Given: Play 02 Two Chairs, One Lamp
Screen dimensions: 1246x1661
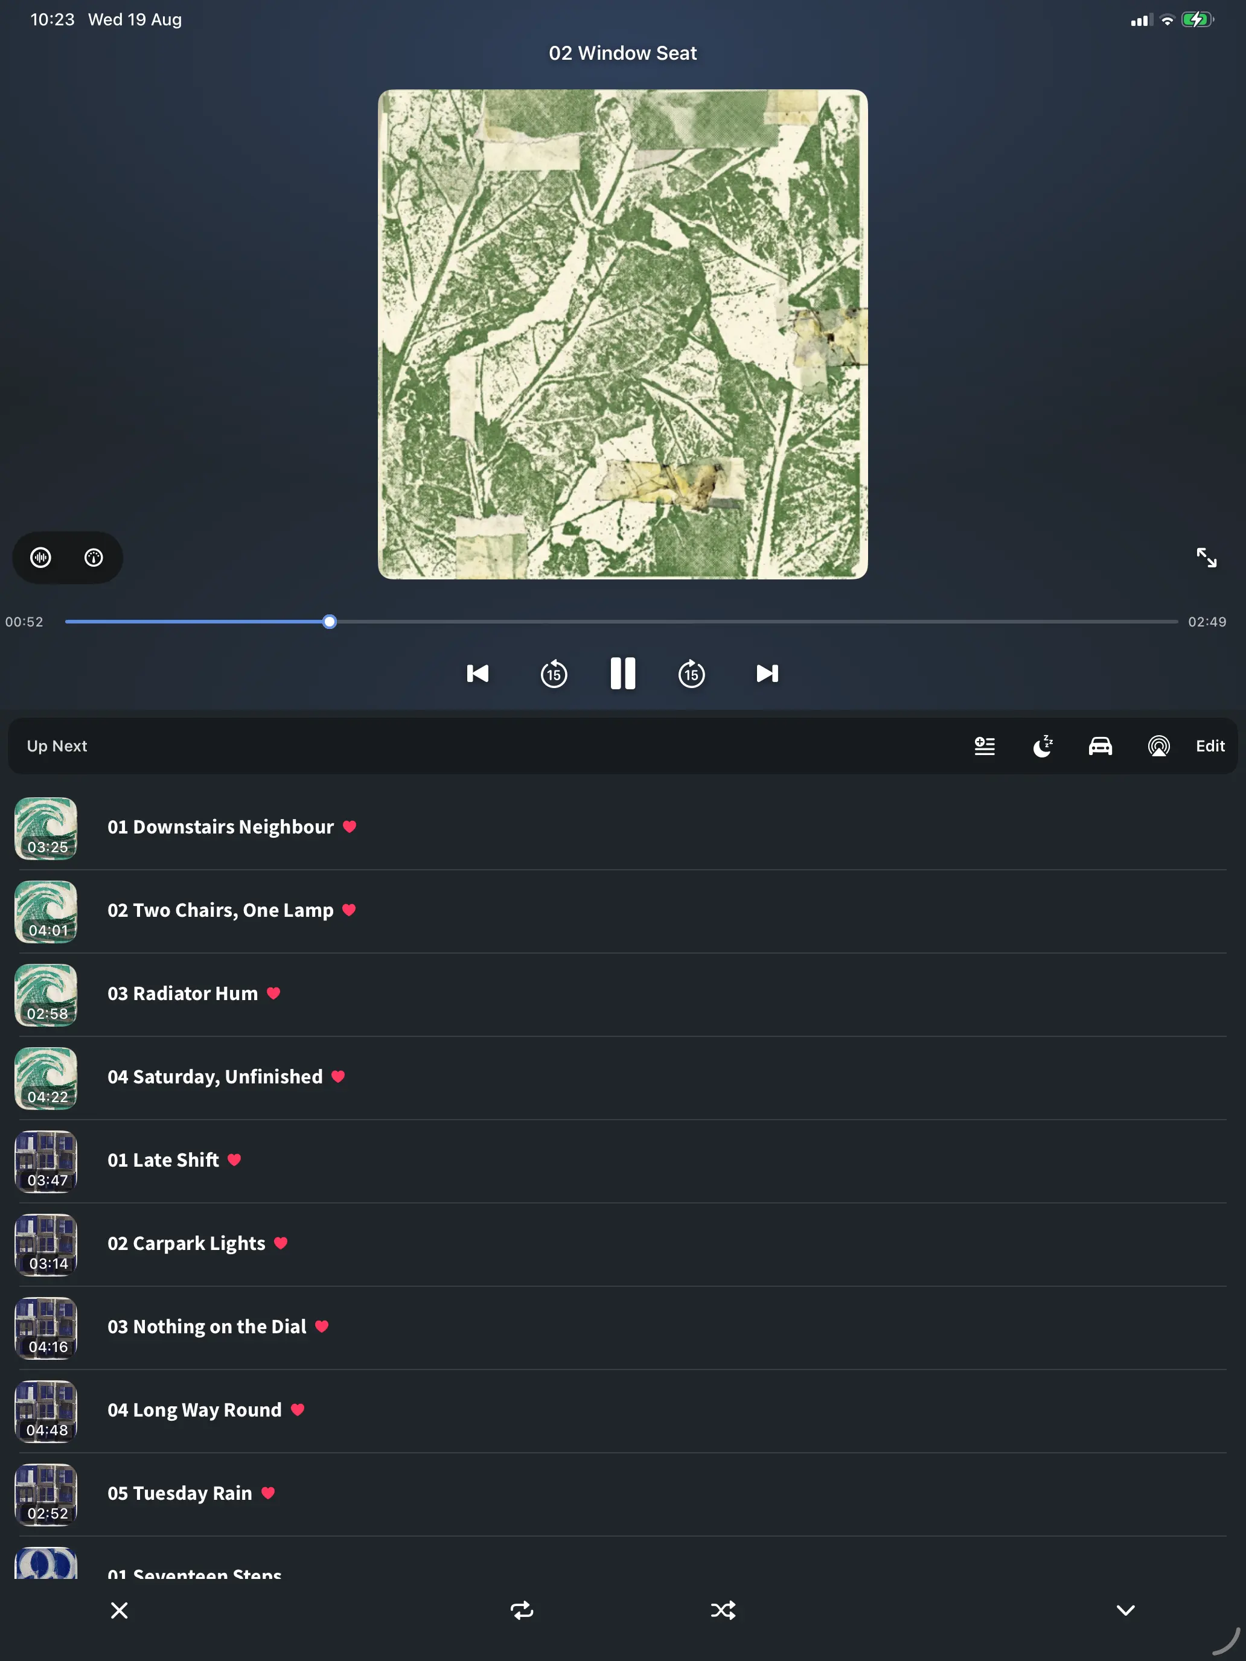Looking at the screenshot, I should [x=622, y=911].
